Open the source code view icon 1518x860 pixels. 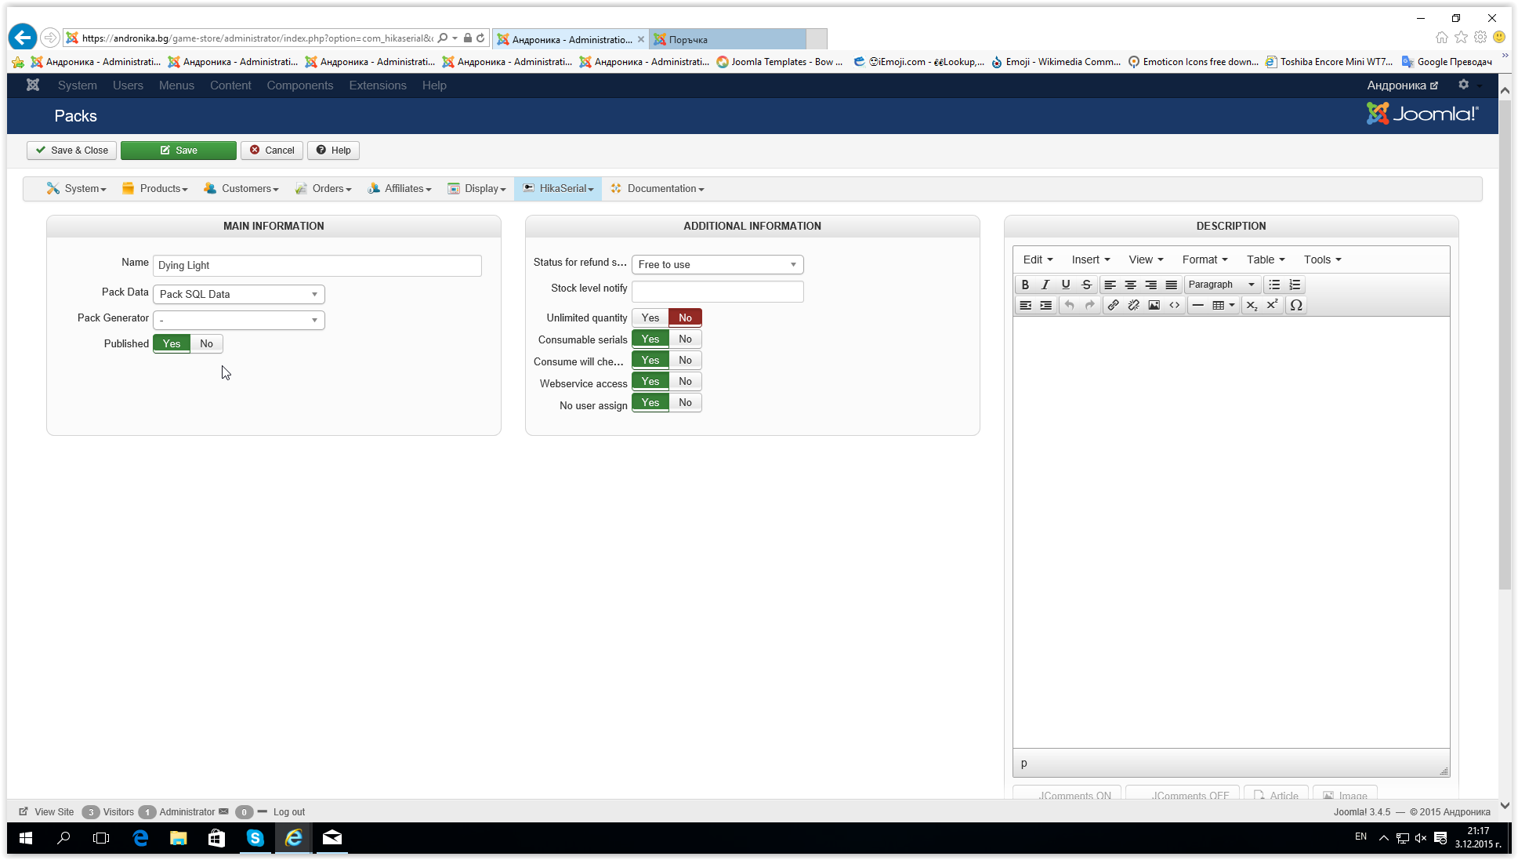1174,305
